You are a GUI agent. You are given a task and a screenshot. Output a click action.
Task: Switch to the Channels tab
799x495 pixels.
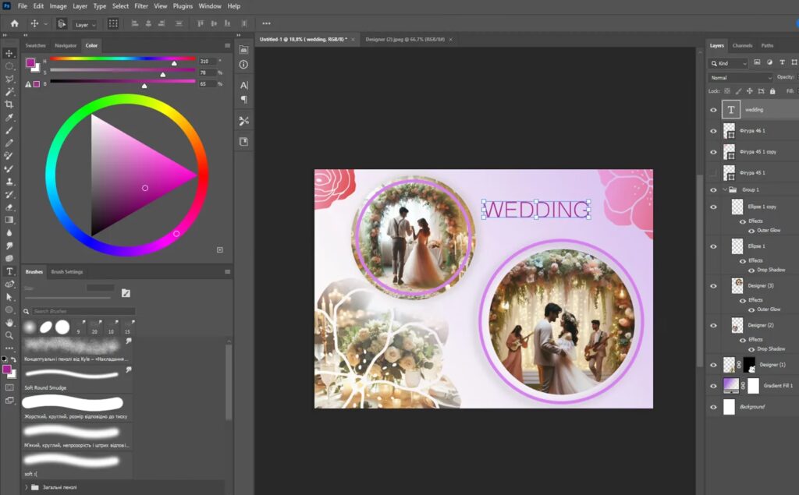(742, 46)
